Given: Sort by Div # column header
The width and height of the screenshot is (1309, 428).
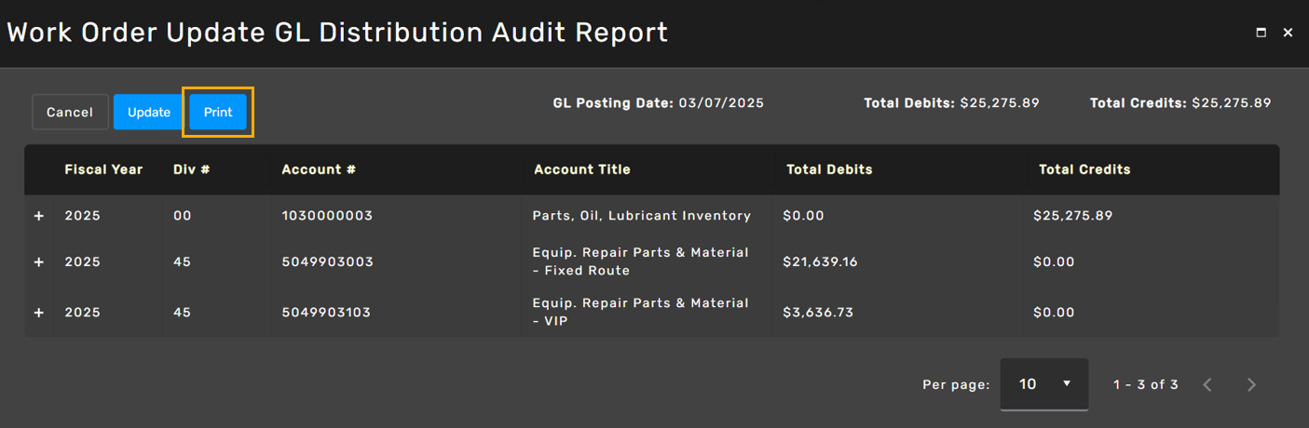Looking at the screenshot, I should click(191, 169).
